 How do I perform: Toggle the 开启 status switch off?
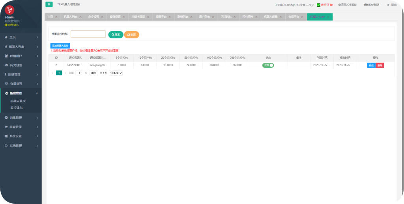[268, 65]
